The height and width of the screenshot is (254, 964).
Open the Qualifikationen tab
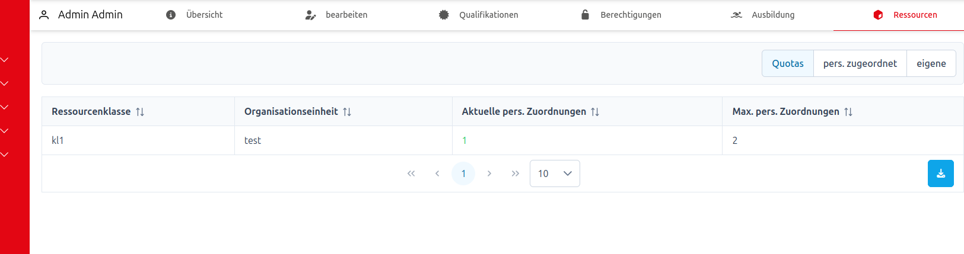478,15
